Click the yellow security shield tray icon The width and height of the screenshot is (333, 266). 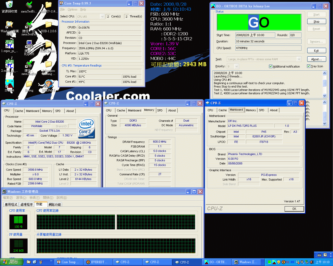(279, 262)
